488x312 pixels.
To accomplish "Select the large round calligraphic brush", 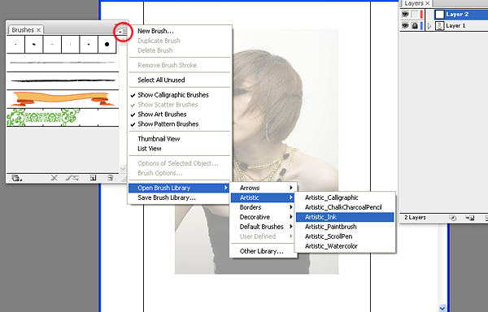I will click(107, 44).
